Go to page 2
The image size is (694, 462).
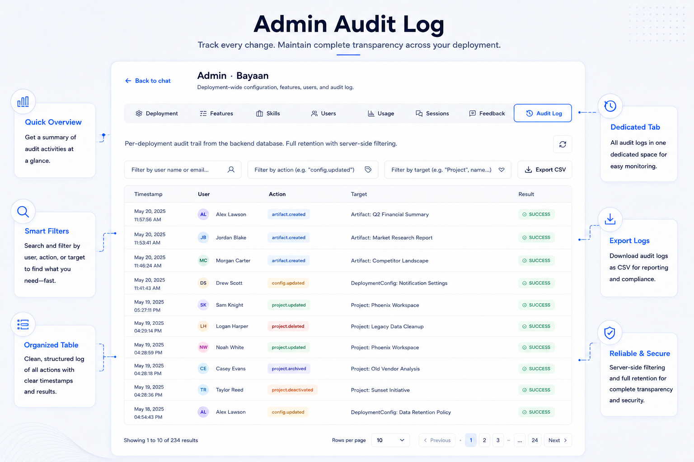pyautogui.click(x=484, y=440)
